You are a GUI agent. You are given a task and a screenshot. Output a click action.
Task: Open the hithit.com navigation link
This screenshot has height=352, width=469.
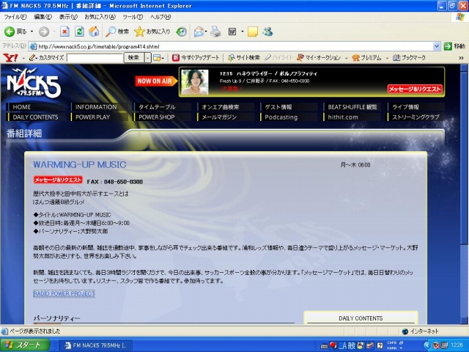(343, 117)
